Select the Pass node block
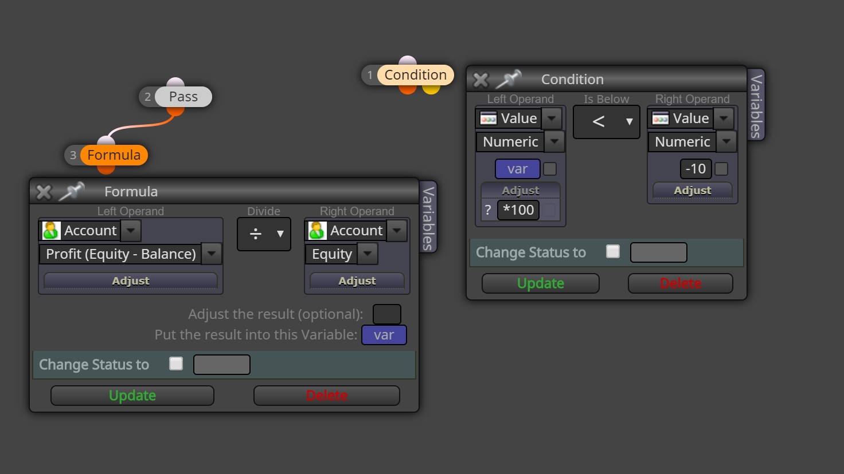The width and height of the screenshot is (844, 474). pos(183,97)
